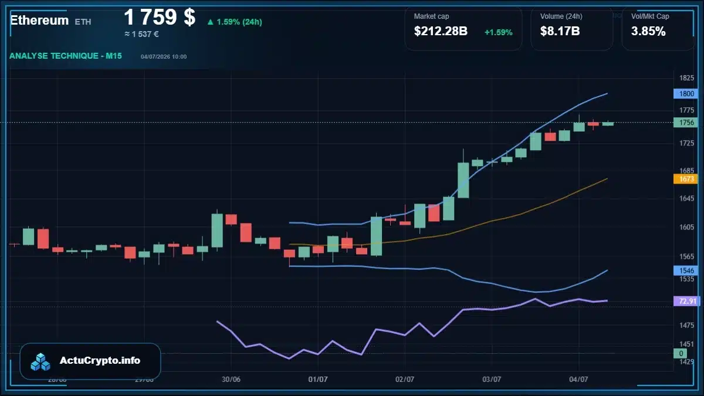Click the Market cap card heading
Screen dimensions: 704x396
[x=431, y=16]
